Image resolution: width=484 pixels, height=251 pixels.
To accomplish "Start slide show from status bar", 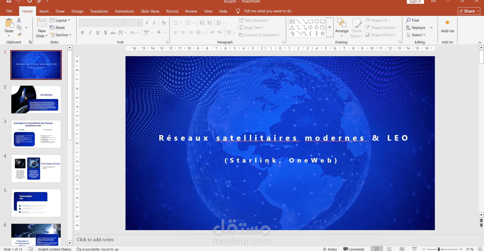I will point(414,249).
